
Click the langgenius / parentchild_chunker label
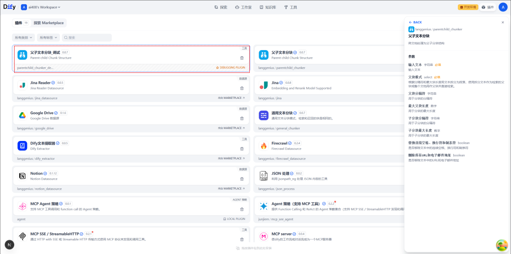pyautogui.click(x=439, y=29)
